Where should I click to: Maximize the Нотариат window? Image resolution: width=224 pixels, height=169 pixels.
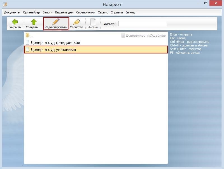tap(206, 3)
